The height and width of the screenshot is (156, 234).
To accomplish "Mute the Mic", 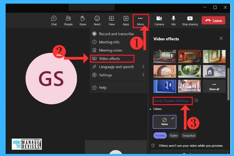I will (x=173, y=21).
